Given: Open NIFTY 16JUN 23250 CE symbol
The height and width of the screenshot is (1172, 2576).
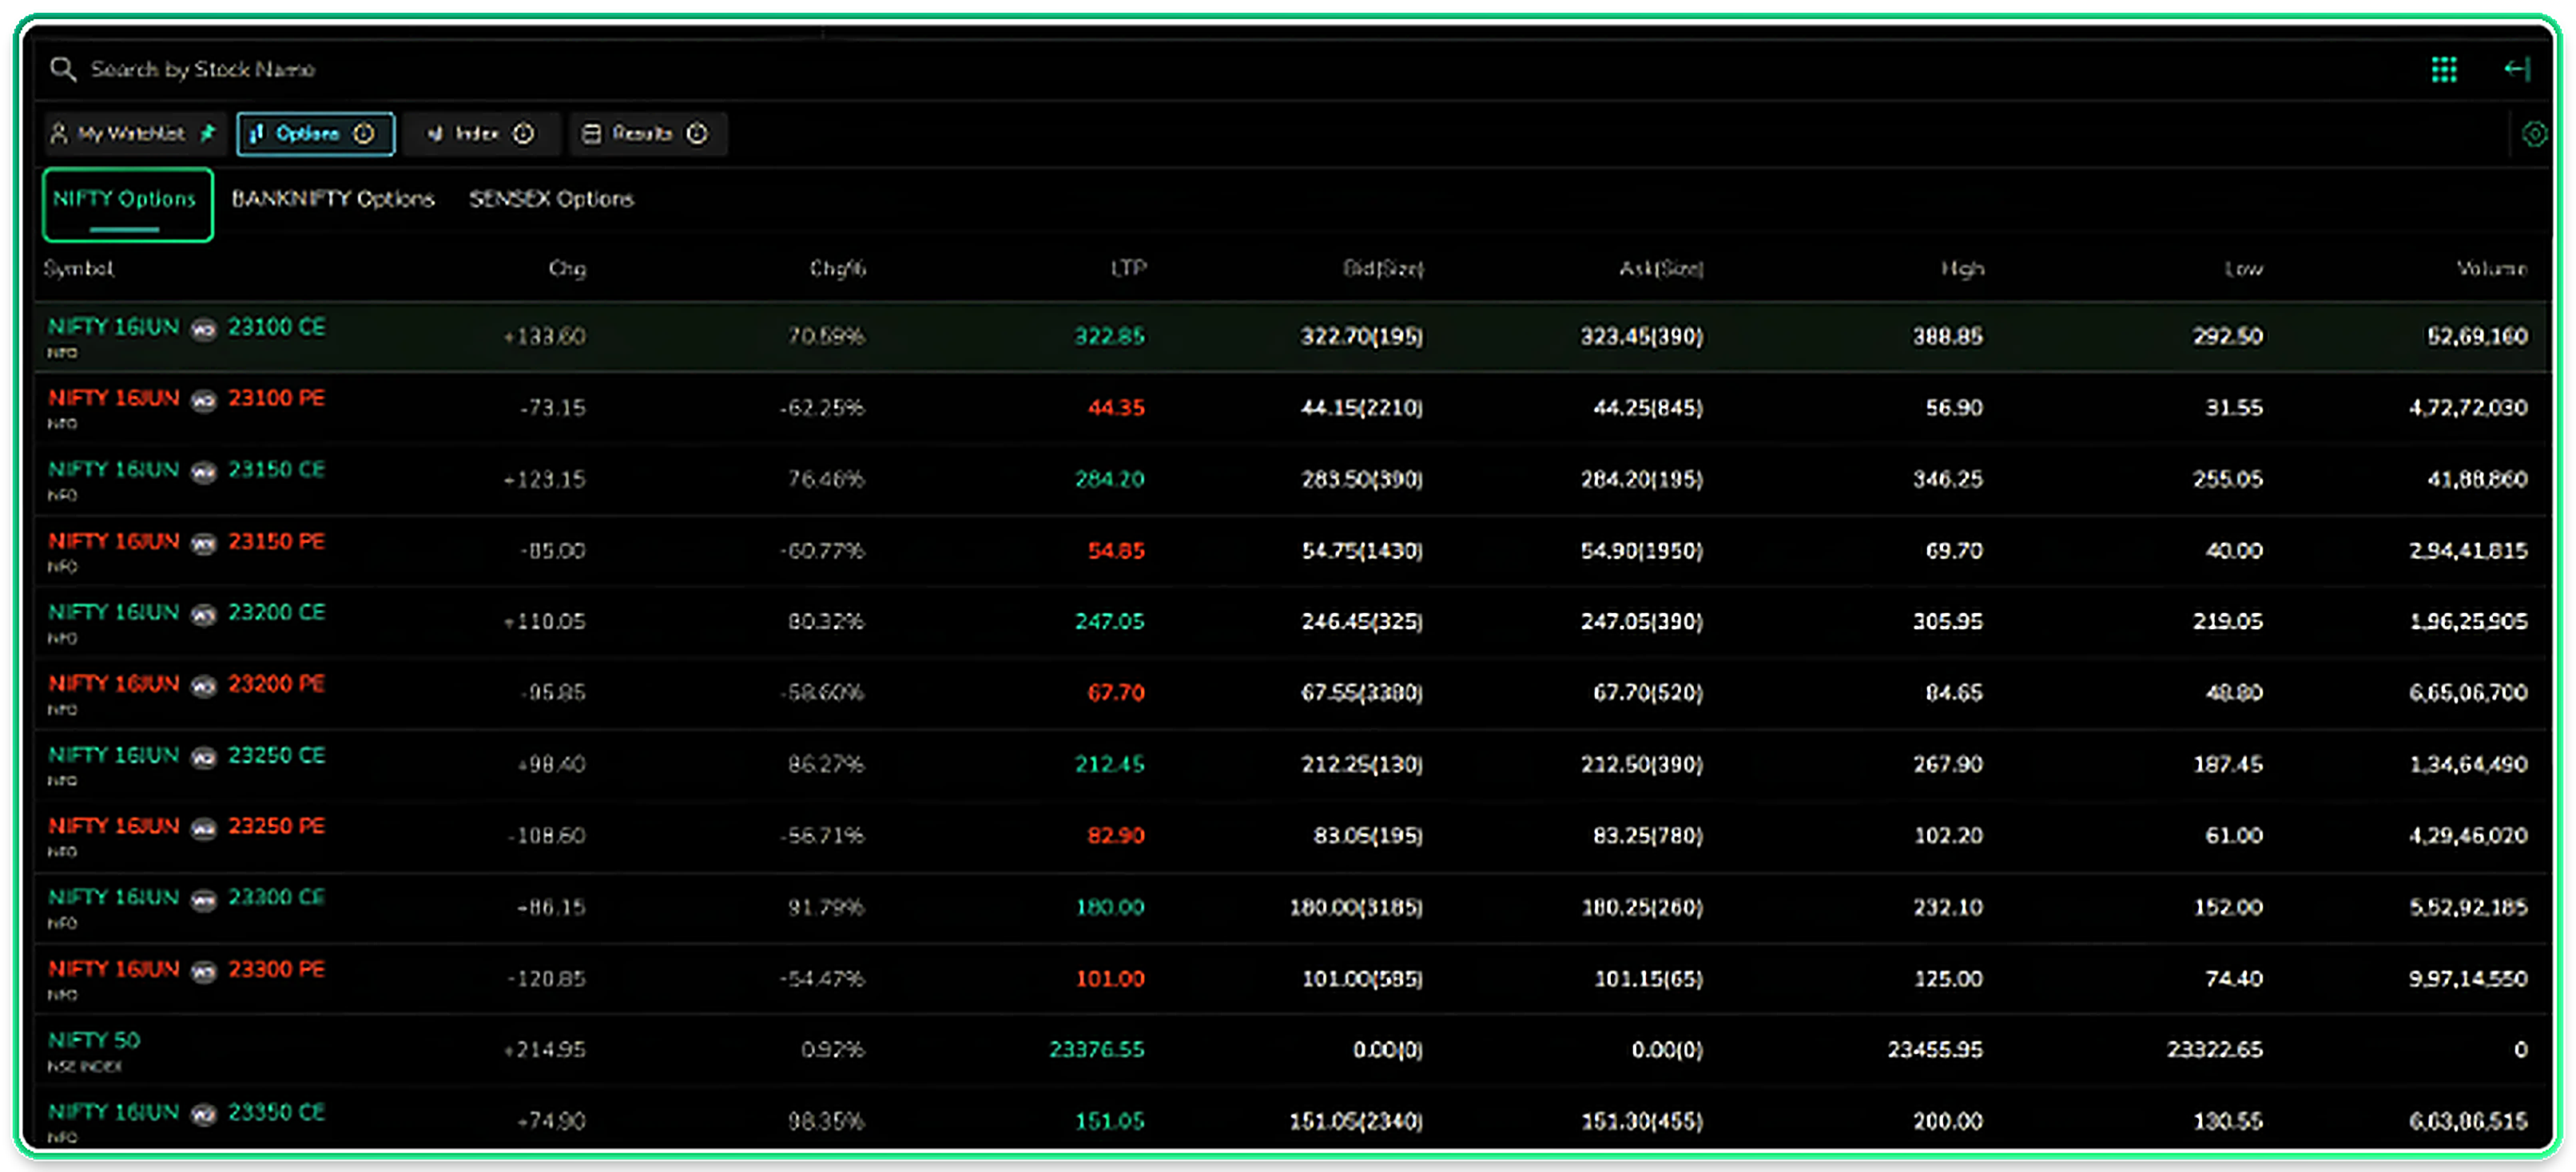Looking at the screenshot, I should [187, 755].
